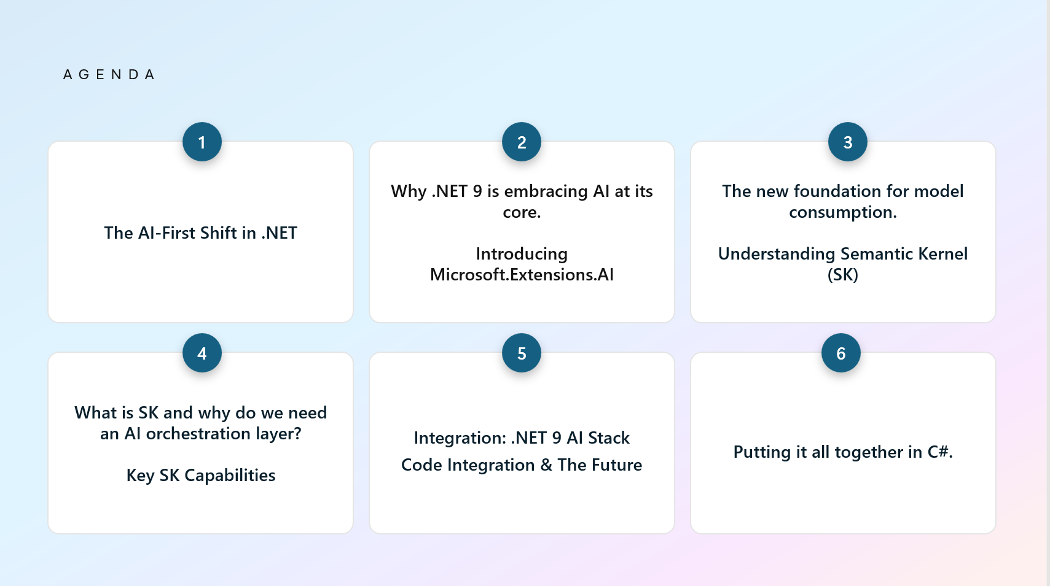Click the number 1 circle badge
Viewport: 1050px width, 586px height.
point(202,142)
